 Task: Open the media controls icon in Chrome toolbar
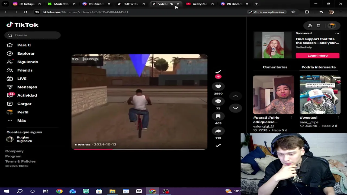(x=322, y=12)
